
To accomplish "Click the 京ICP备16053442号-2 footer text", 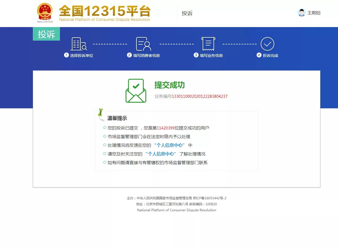I will 209,198.
